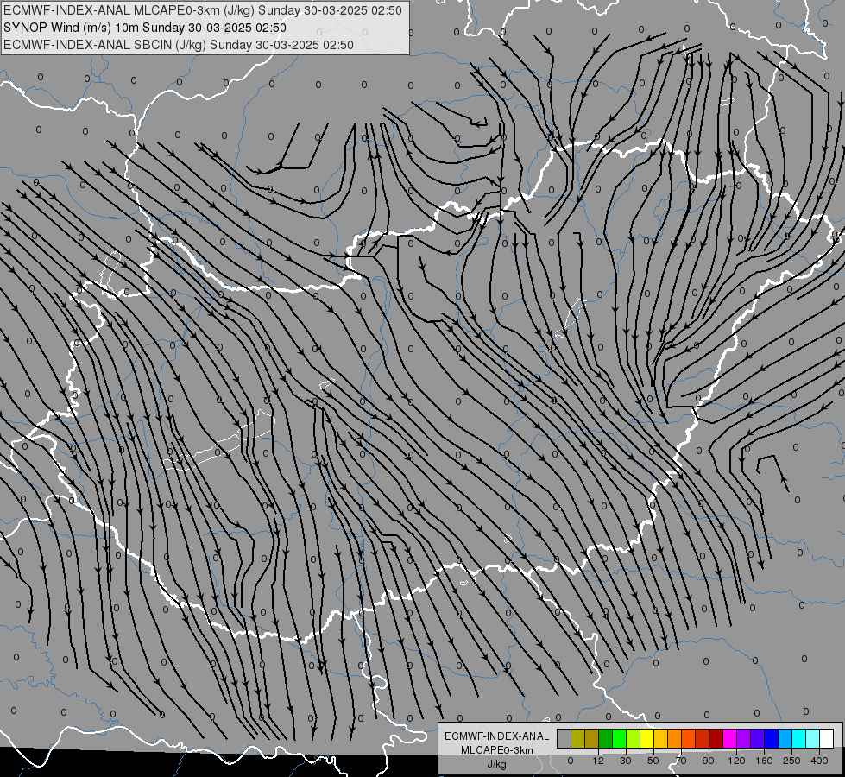Click the 90 value on the color scale

coord(708,761)
